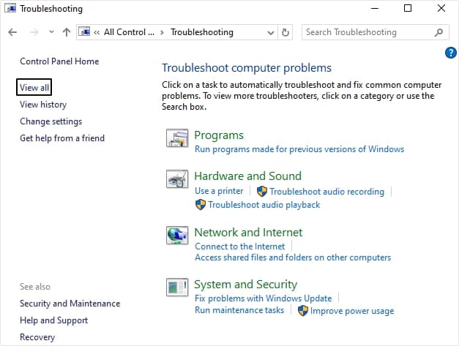Image resolution: width=459 pixels, height=346 pixels.
Task: Minimize the Troubleshooting window
Action: pos(375,9)
